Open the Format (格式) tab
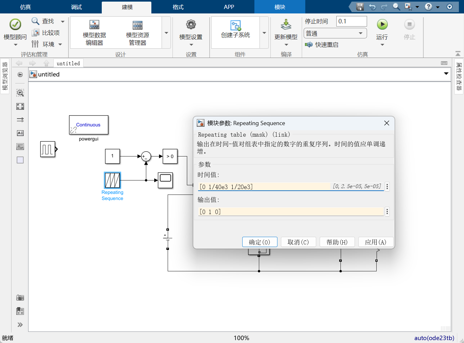This screenshot has height=343, width=464. click(x=178, y=7)
